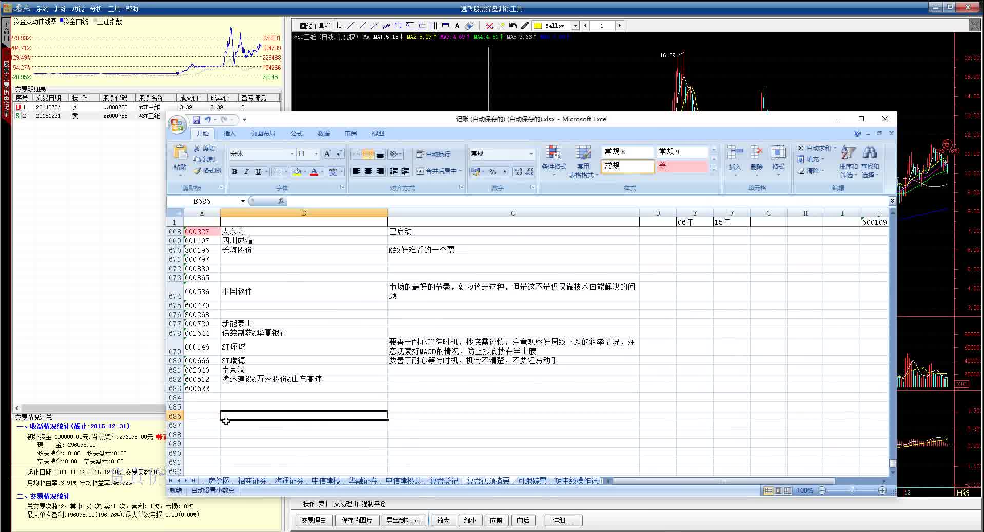Toggle Page Layout view in Excel status bar

pyautogui.click(x=778, y=490)
